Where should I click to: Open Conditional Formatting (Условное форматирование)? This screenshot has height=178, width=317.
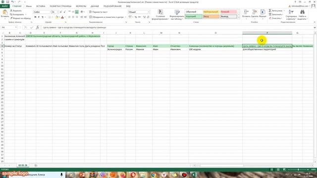pos(160,14)
